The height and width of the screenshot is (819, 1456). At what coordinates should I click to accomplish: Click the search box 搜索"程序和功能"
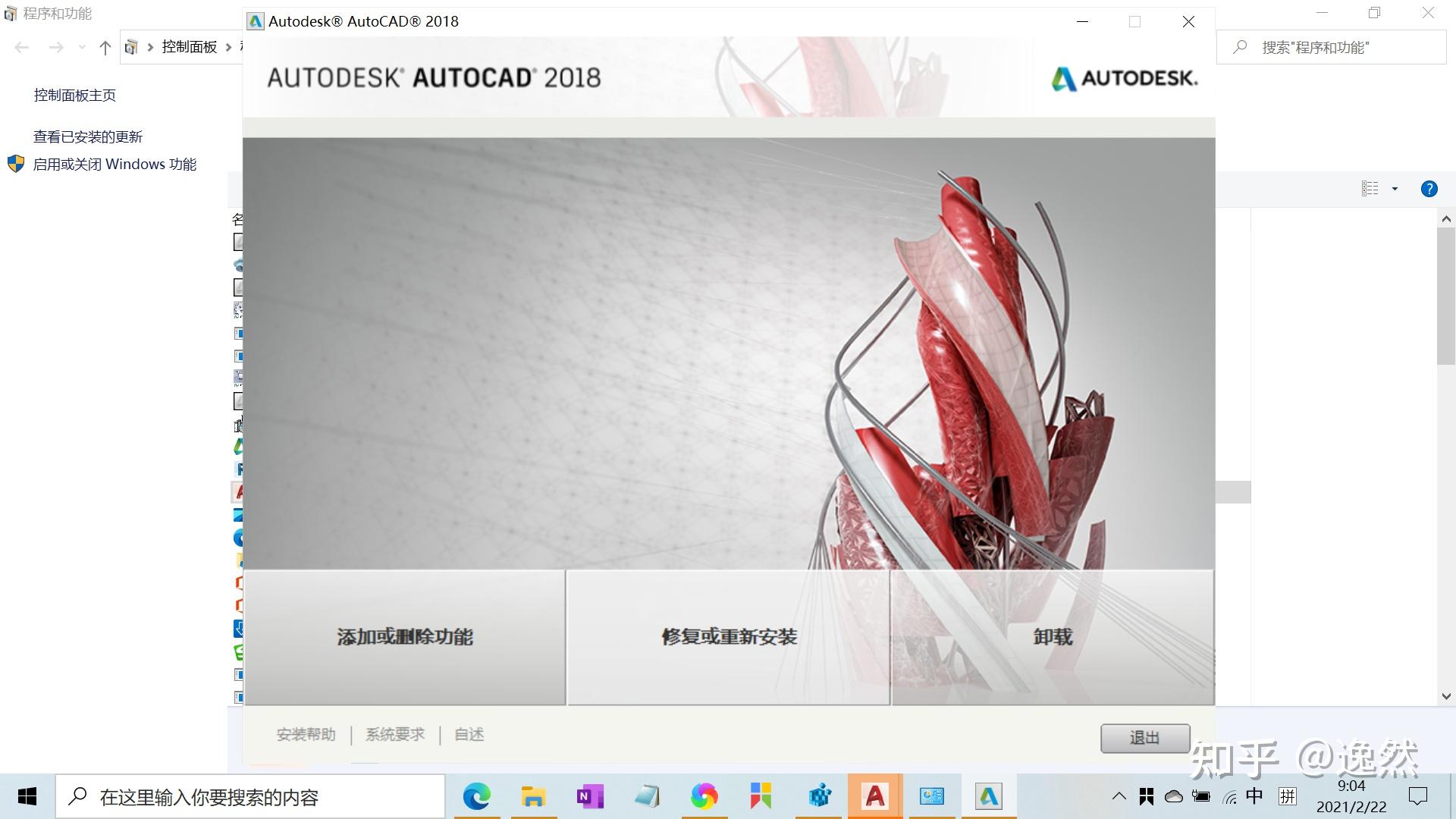click(1332, 47)
